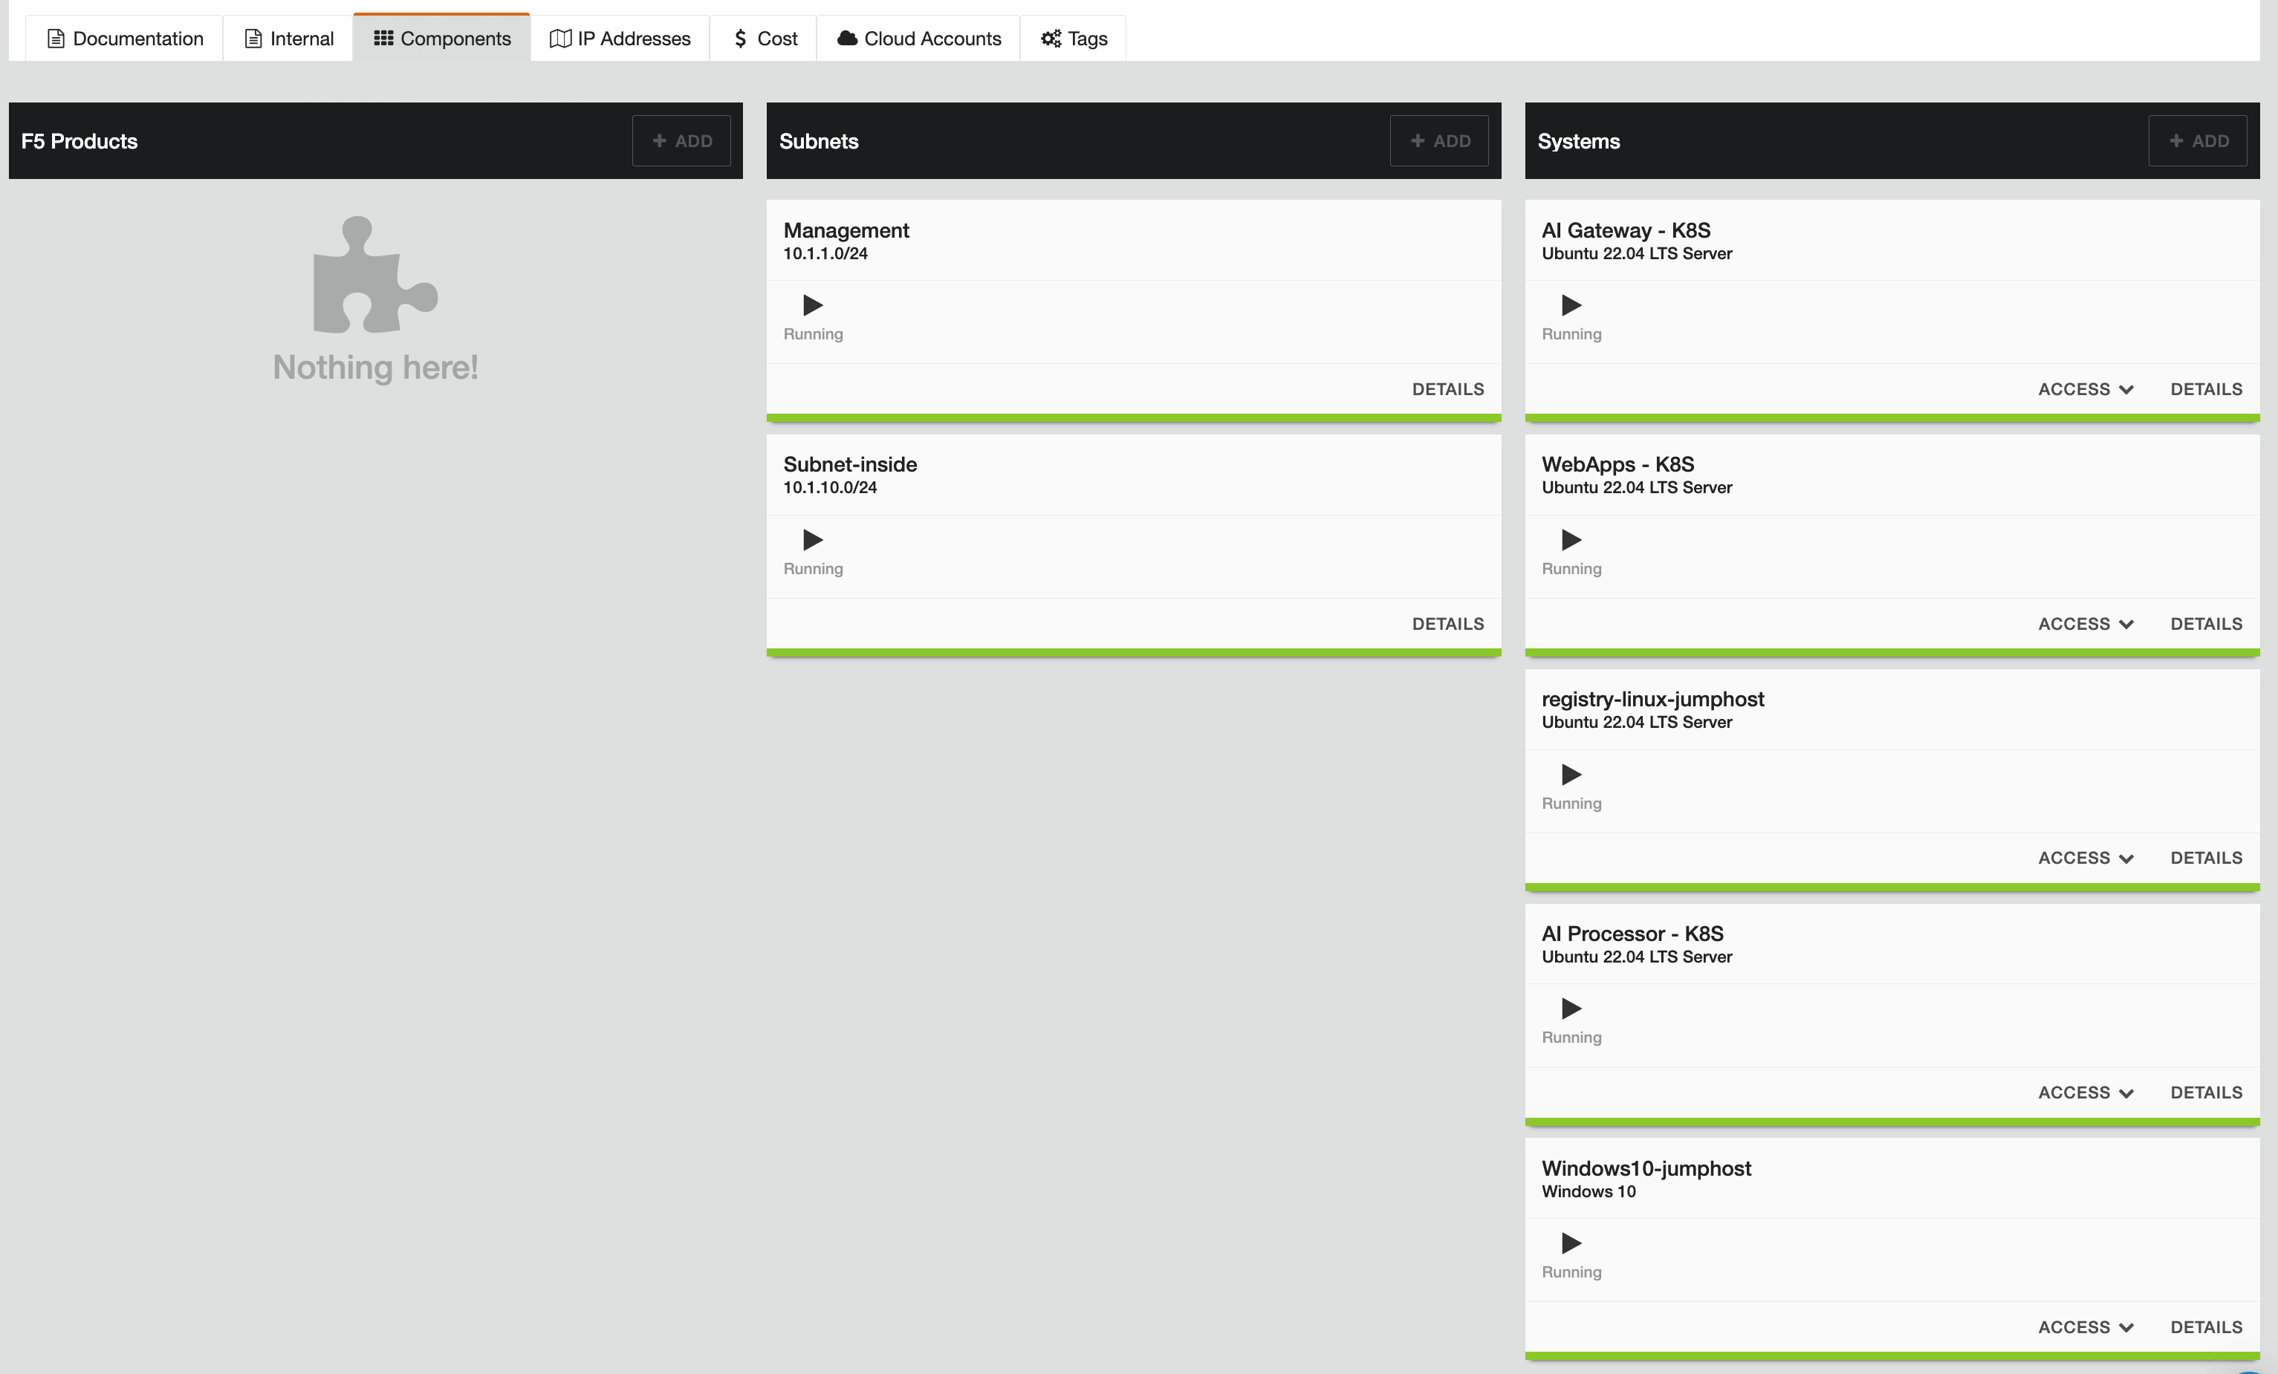Switch to the Documentation tab
This screenshot has height=1374, width=2278.
click(x=125, y=39)
